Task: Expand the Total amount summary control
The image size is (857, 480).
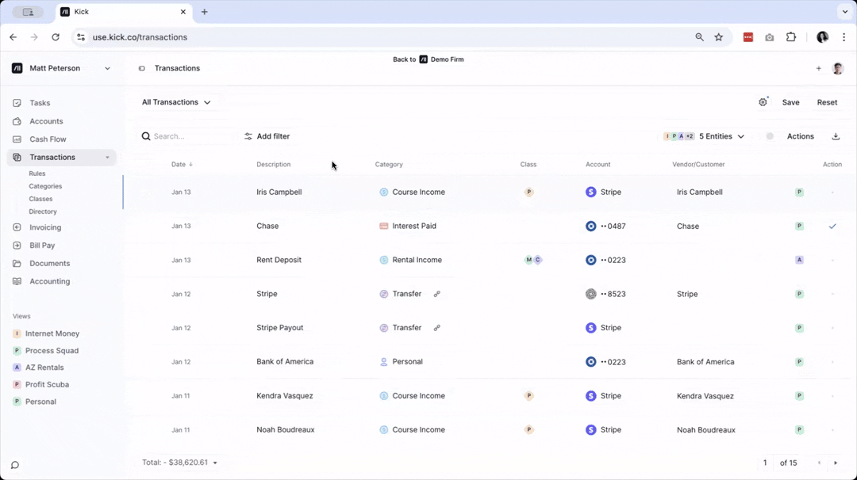Action: [x=215, y=463]
